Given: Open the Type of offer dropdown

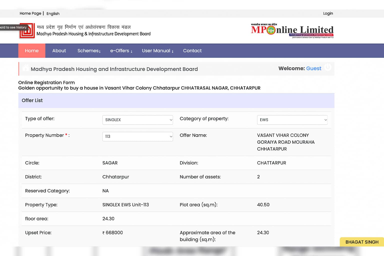Looking at the screenshot, I should point(137,120).
